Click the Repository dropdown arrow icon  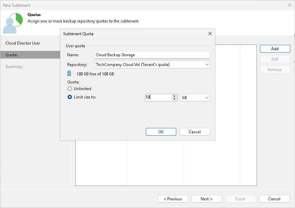point(207,64)
